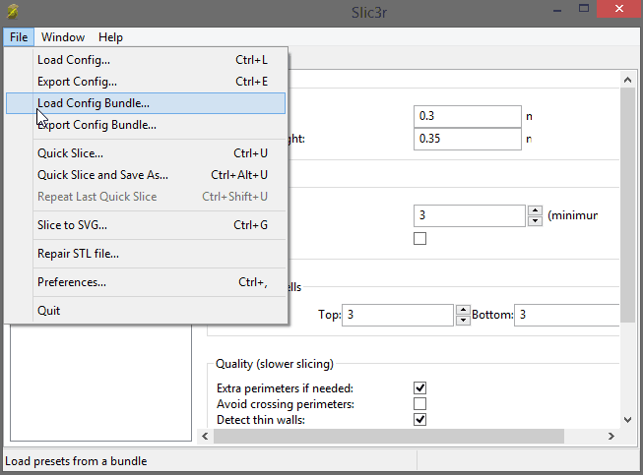Click the layer height field showing 0.3
The width and height of the screenshot is (643, 475).
(468, 116)
